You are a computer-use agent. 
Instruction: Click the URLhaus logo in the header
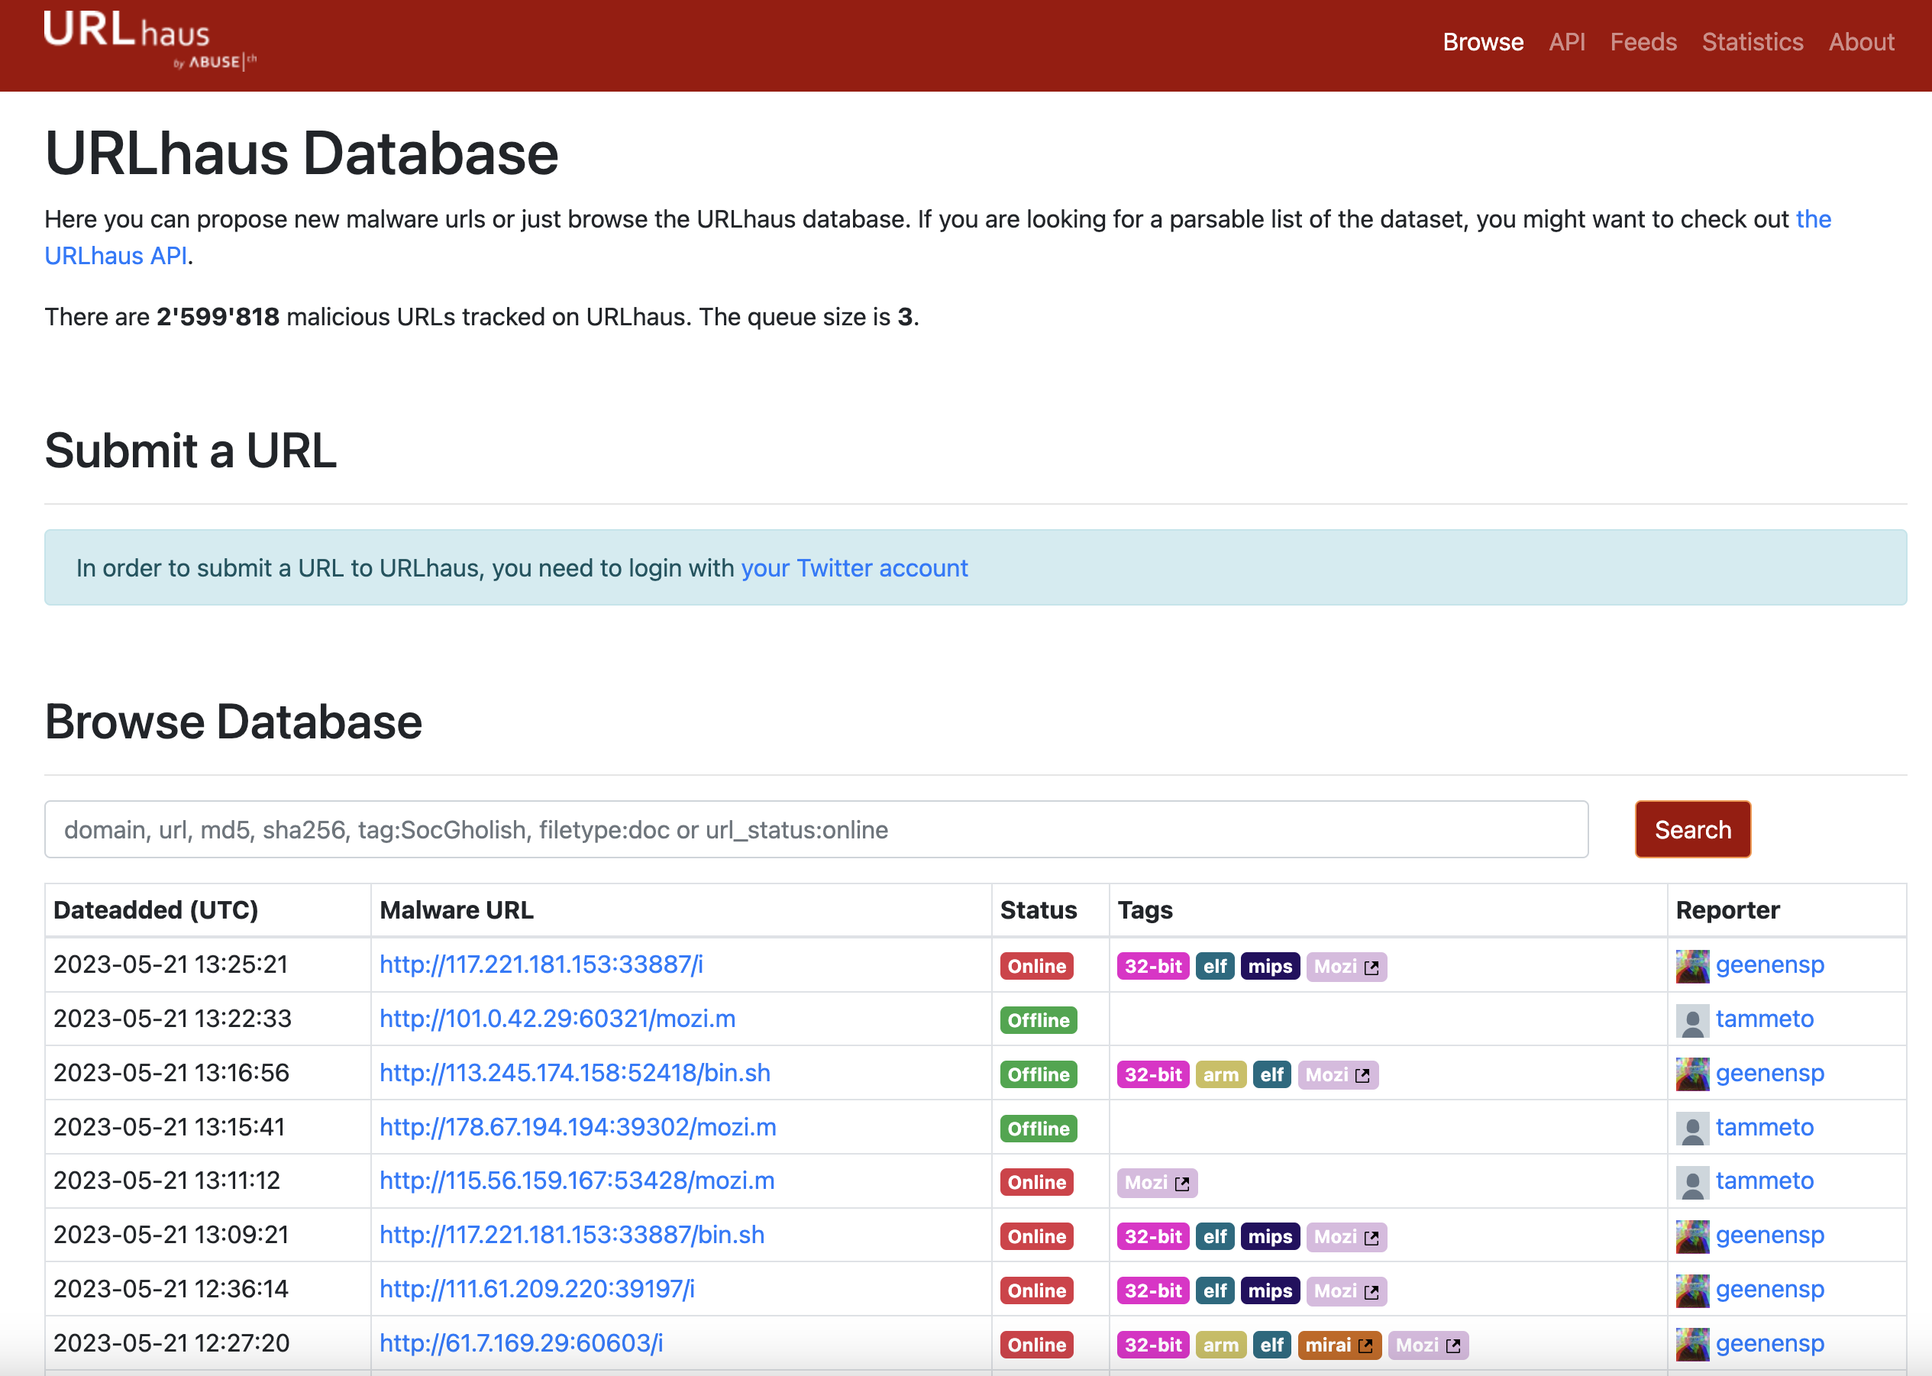(x=150, y=40)
